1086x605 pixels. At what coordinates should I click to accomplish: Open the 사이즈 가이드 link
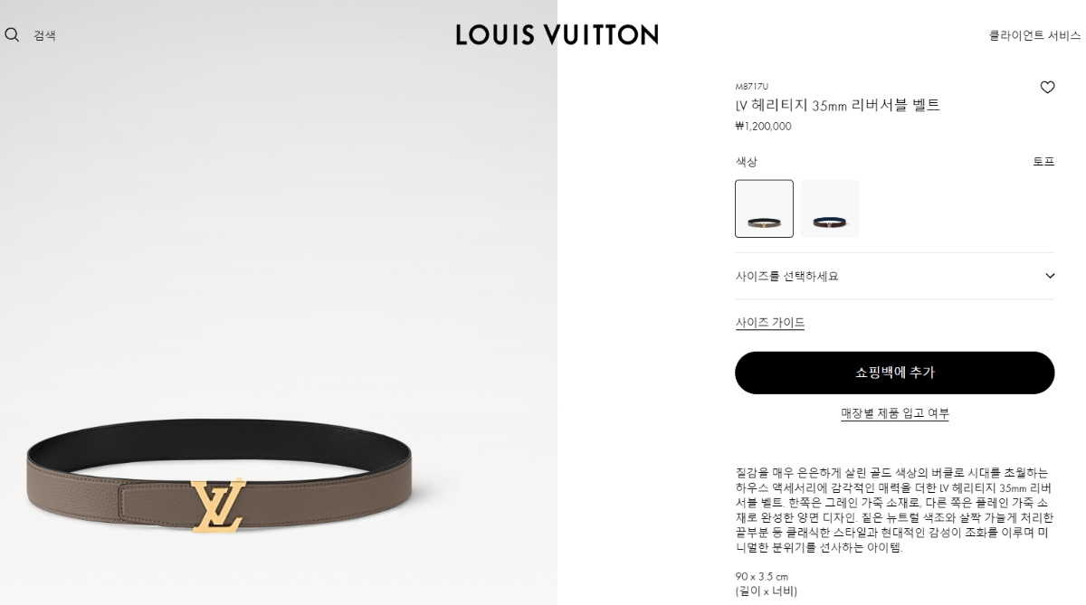(x=770, y=323)
